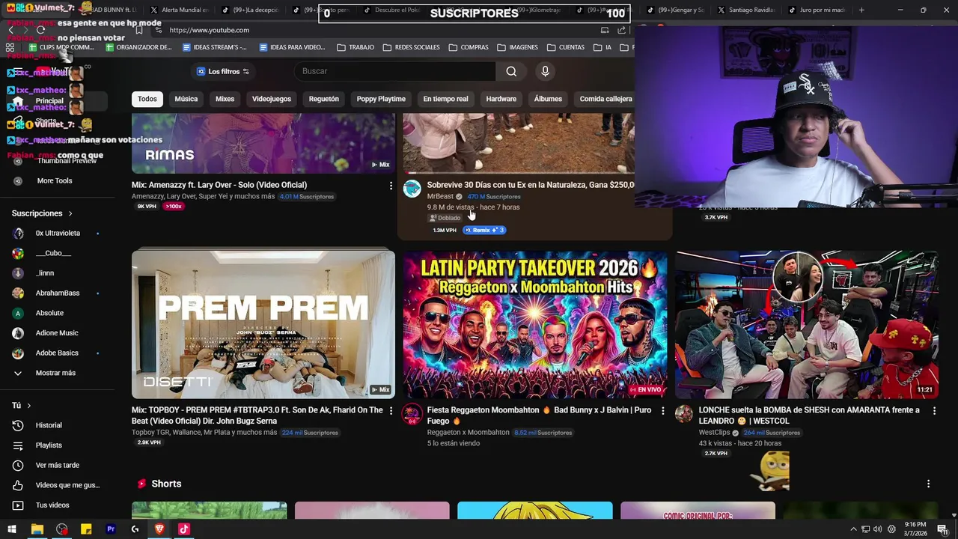Open the Tus videos icon

18,505
